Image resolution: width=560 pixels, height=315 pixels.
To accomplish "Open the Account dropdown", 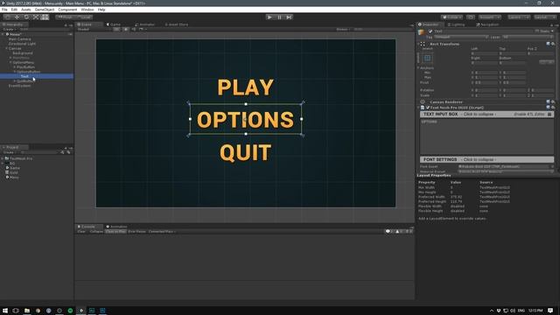I will (x=490, y=17).
